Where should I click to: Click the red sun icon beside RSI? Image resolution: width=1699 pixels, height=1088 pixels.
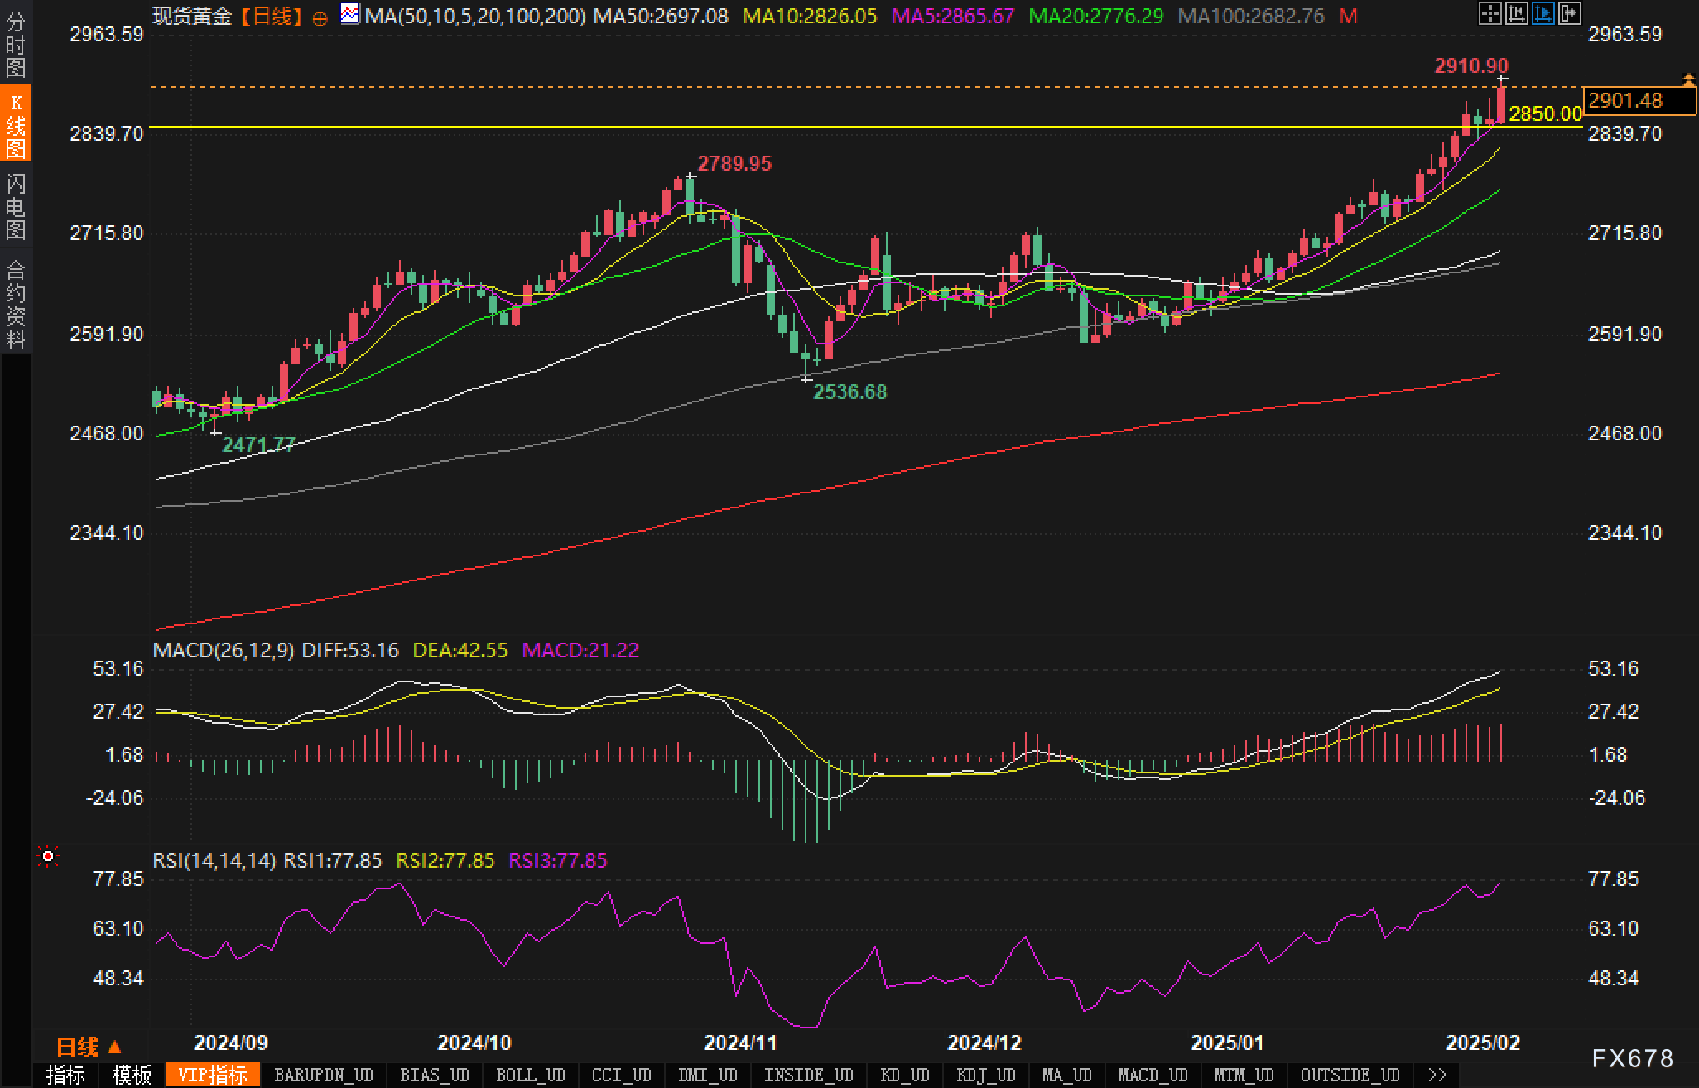click(48, 856)
